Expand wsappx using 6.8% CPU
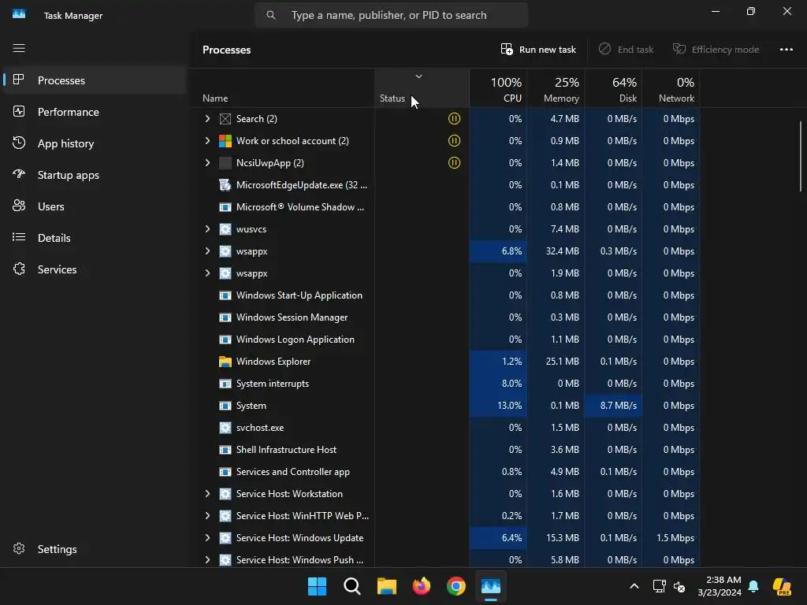This screenshot has width=807, height=605. pyautogui.click(x=207, y=251)
